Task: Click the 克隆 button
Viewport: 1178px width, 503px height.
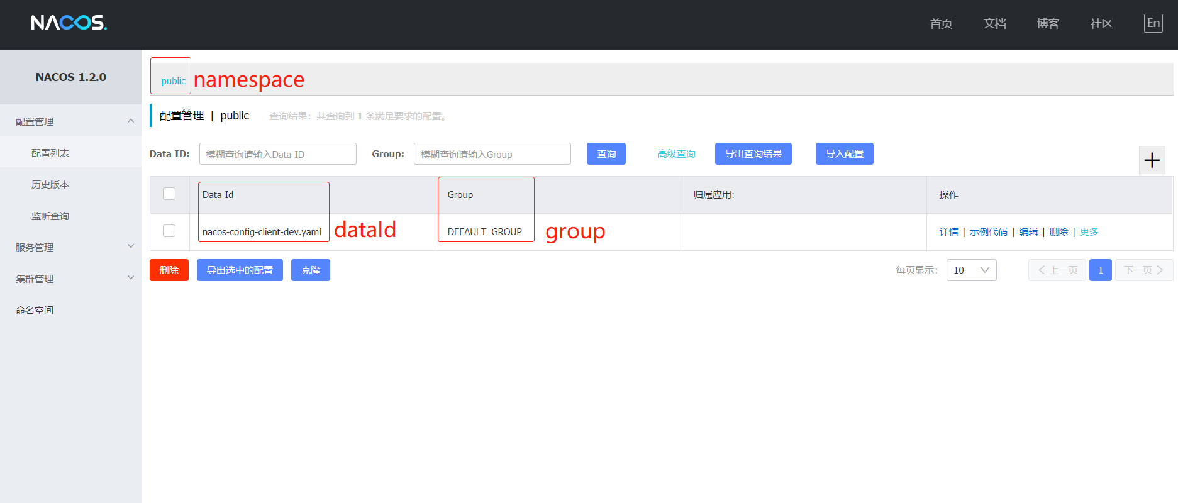Action: [x=310, y=270]
